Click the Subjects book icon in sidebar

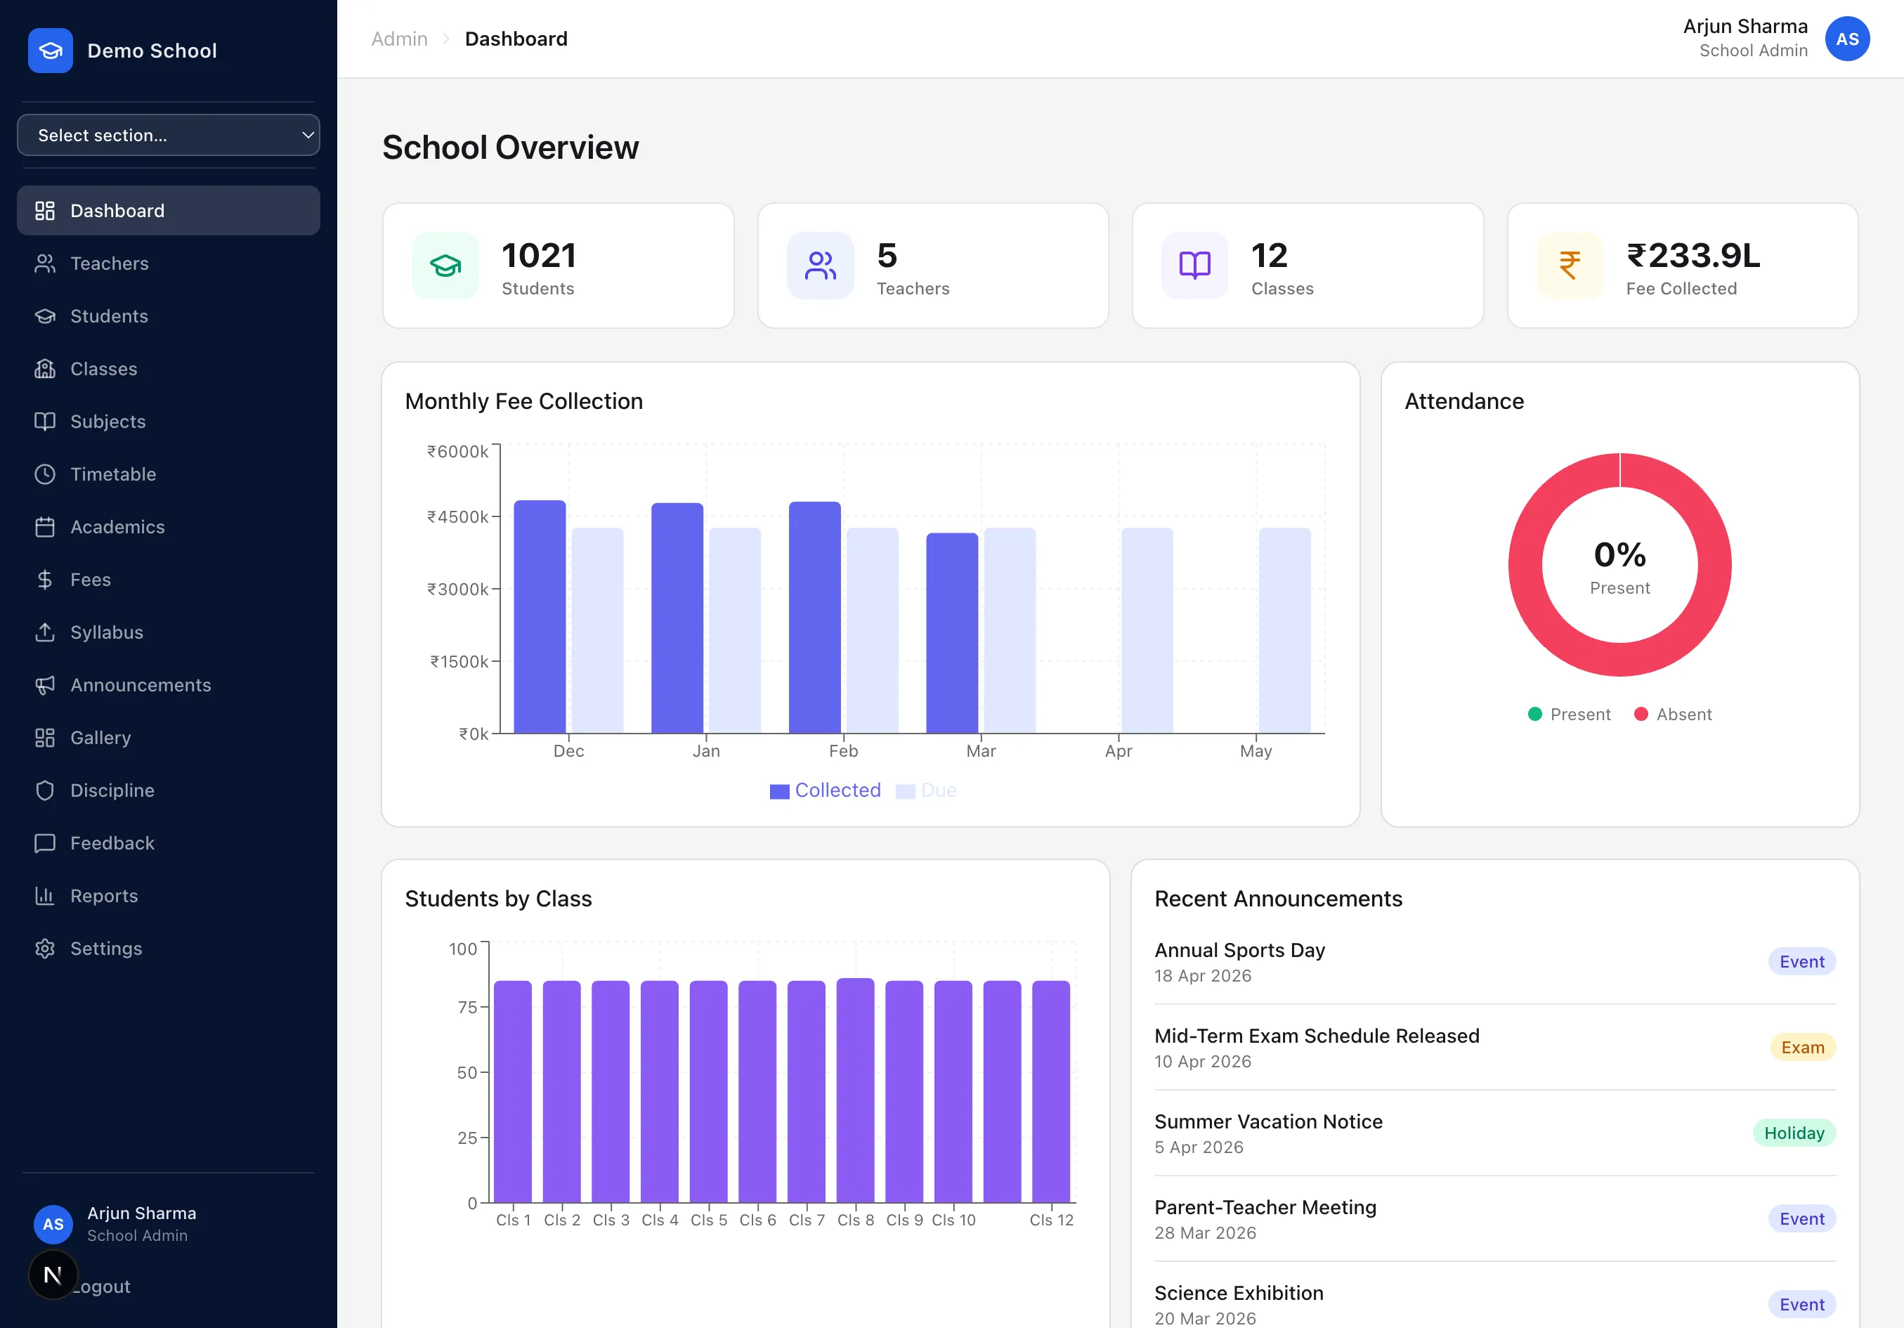(x=45, y=422)
